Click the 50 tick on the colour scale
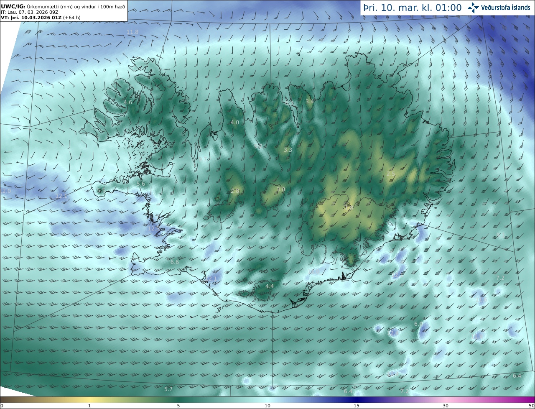Image resolution: width=535 pixels, height=409 pixels. [x=531, y=406]
